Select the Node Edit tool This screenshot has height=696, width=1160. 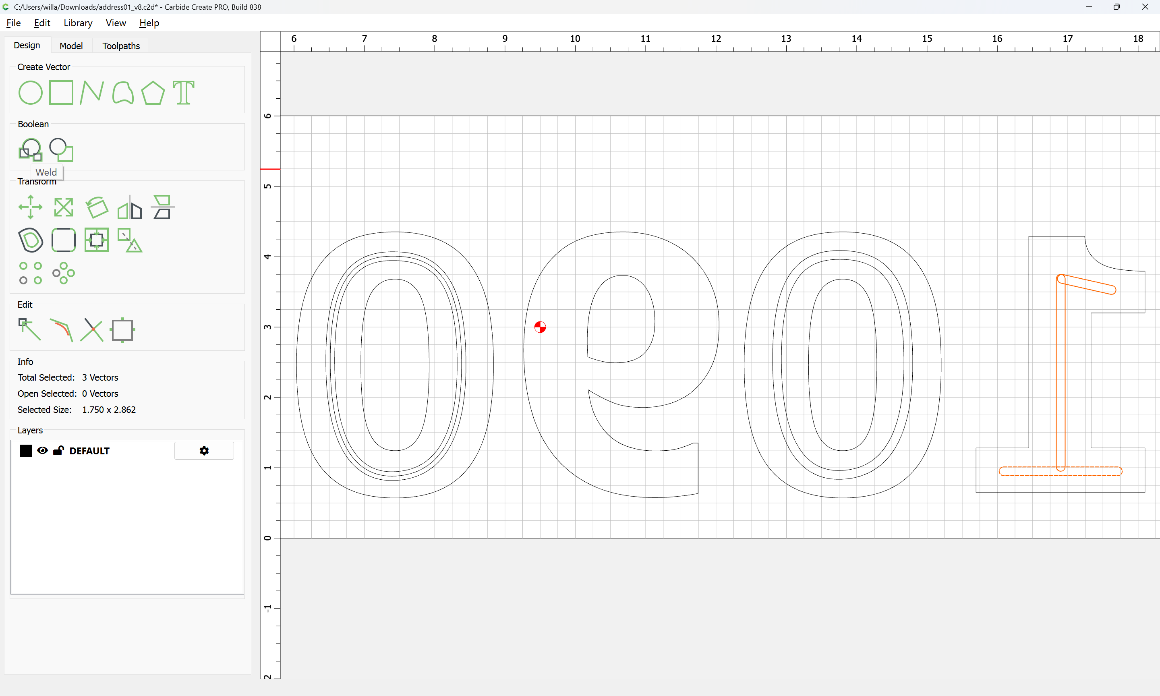(29, 330)
